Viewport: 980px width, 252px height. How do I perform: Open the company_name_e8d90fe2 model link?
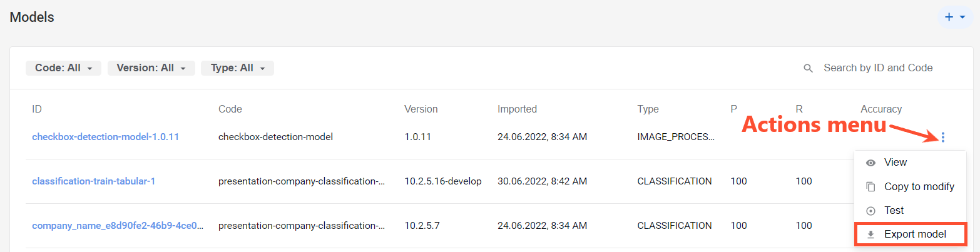[118, 226]
